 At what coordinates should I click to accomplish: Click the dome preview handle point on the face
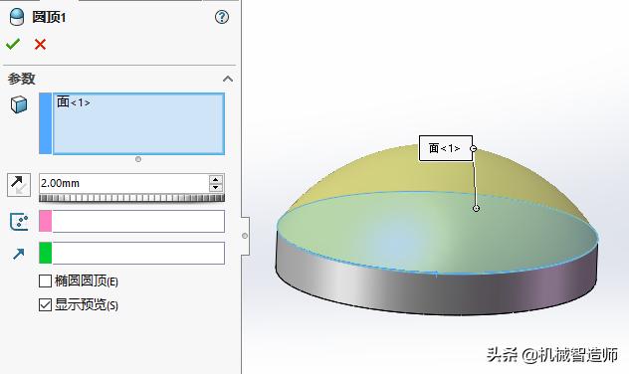pos(476,208)
